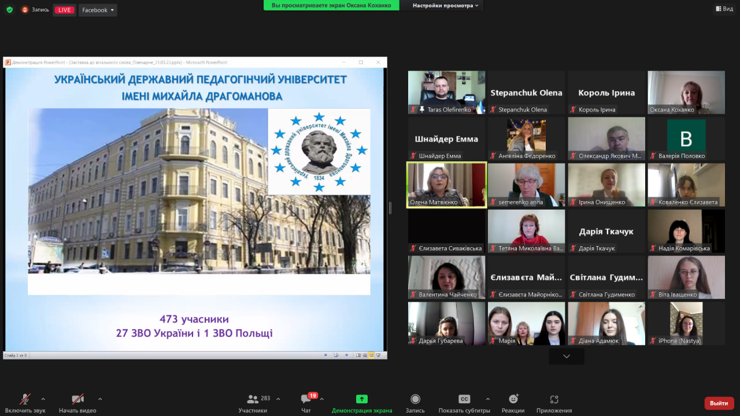Expand video options arrow next to camera
Image resolution: width=740 pixels, height=416 pixels.
click(100, 399)
